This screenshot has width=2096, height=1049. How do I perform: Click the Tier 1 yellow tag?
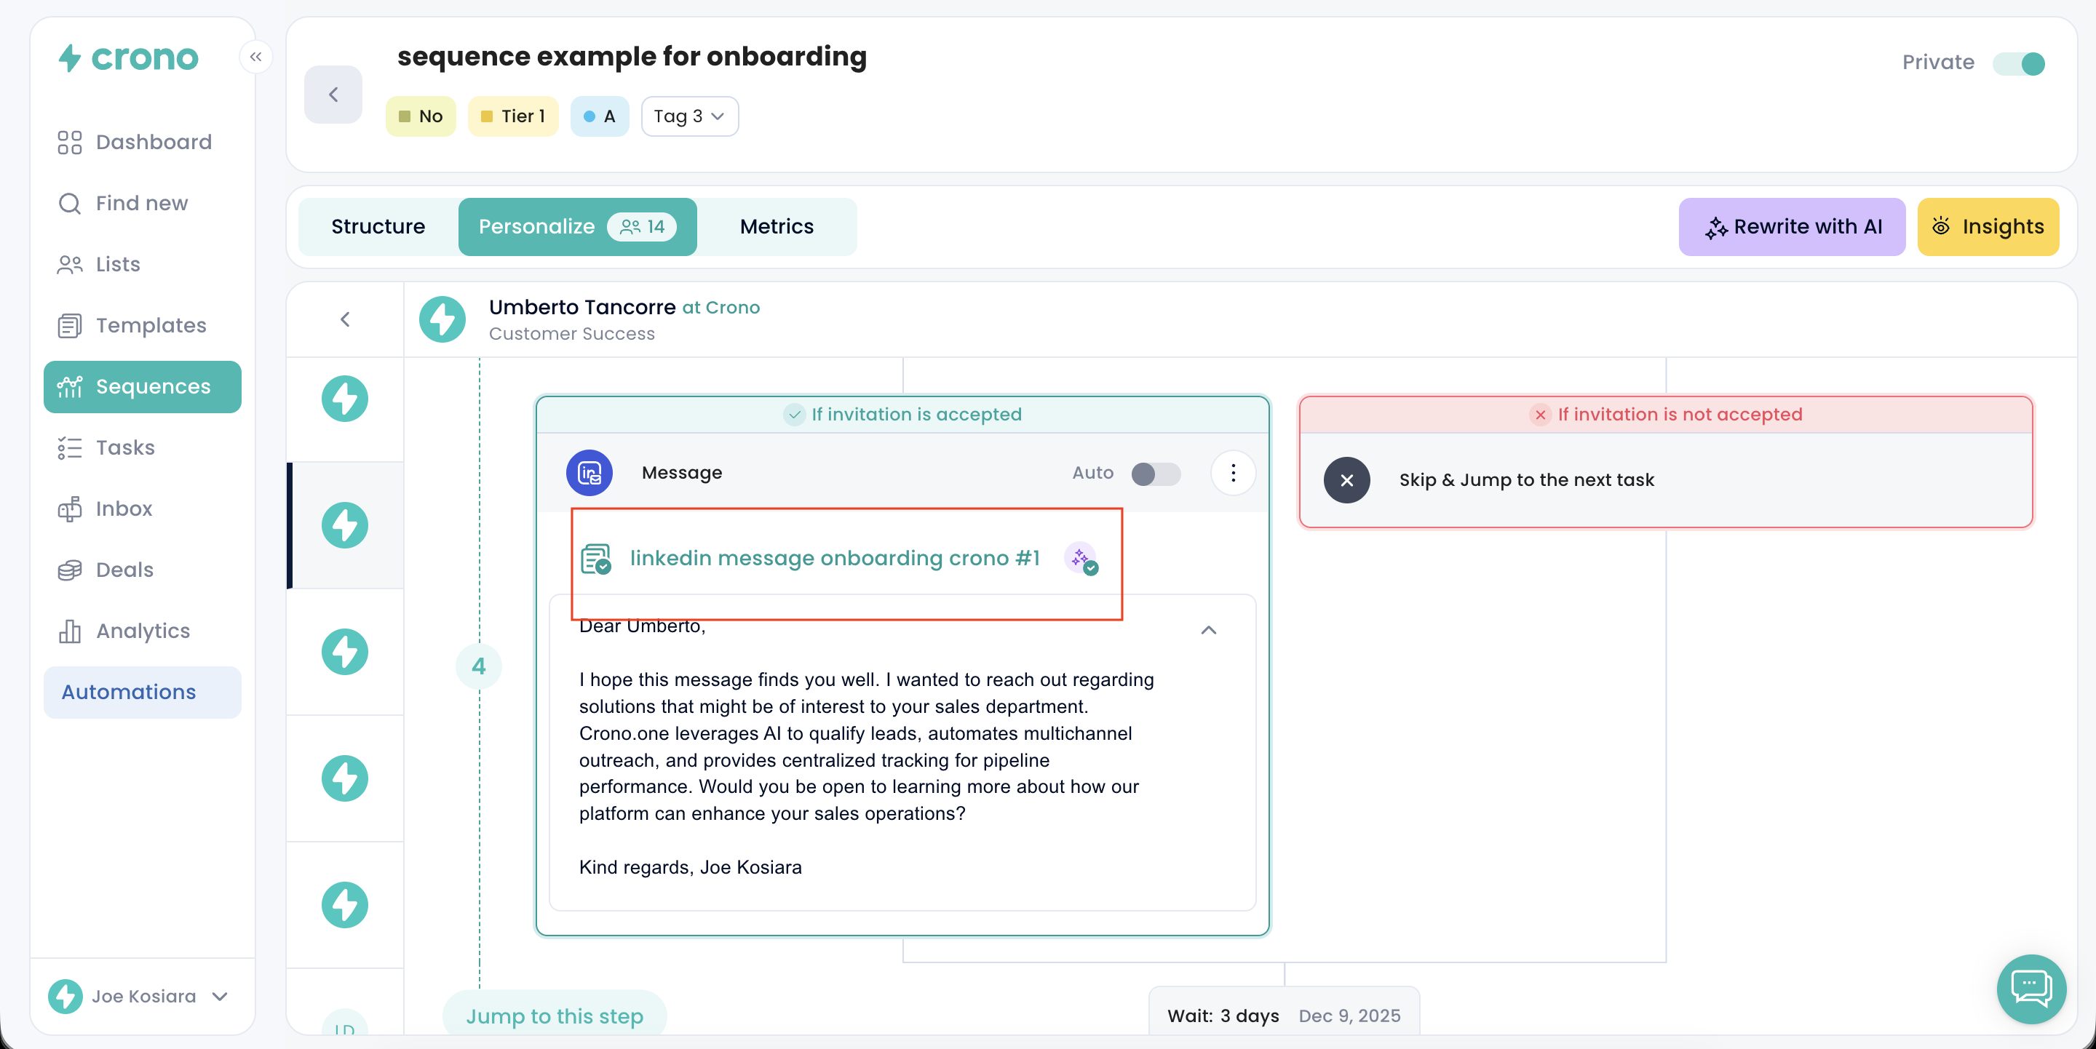coord(512,116)
